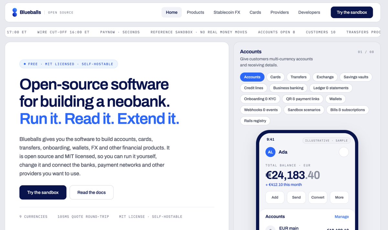Select the QR & payment links chip
Screen dimensions: 388x230
pyautogui.click(x=303, y=99)
